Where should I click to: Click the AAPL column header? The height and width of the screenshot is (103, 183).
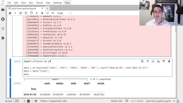click(47, 84)
